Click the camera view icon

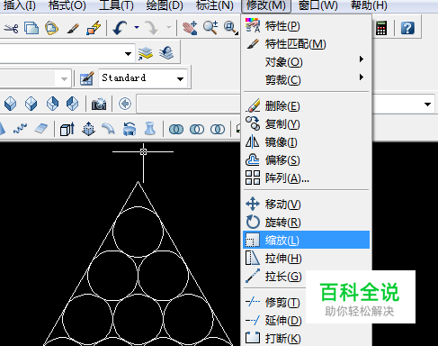(x=99, y=104)
